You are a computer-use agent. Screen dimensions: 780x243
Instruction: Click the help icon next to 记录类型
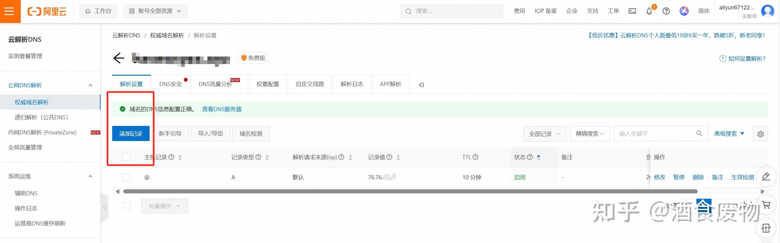click(x=258, y=157)
